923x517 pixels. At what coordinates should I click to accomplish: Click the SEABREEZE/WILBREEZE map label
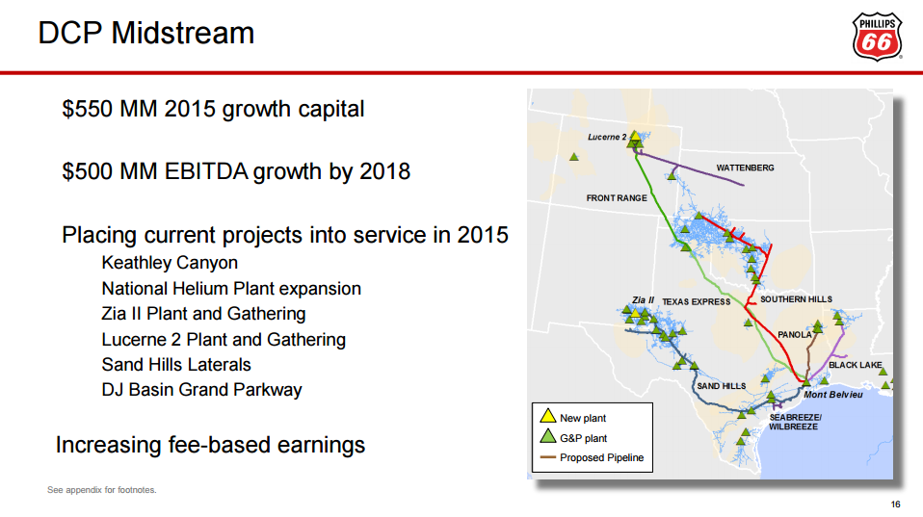tap(795, 422)
